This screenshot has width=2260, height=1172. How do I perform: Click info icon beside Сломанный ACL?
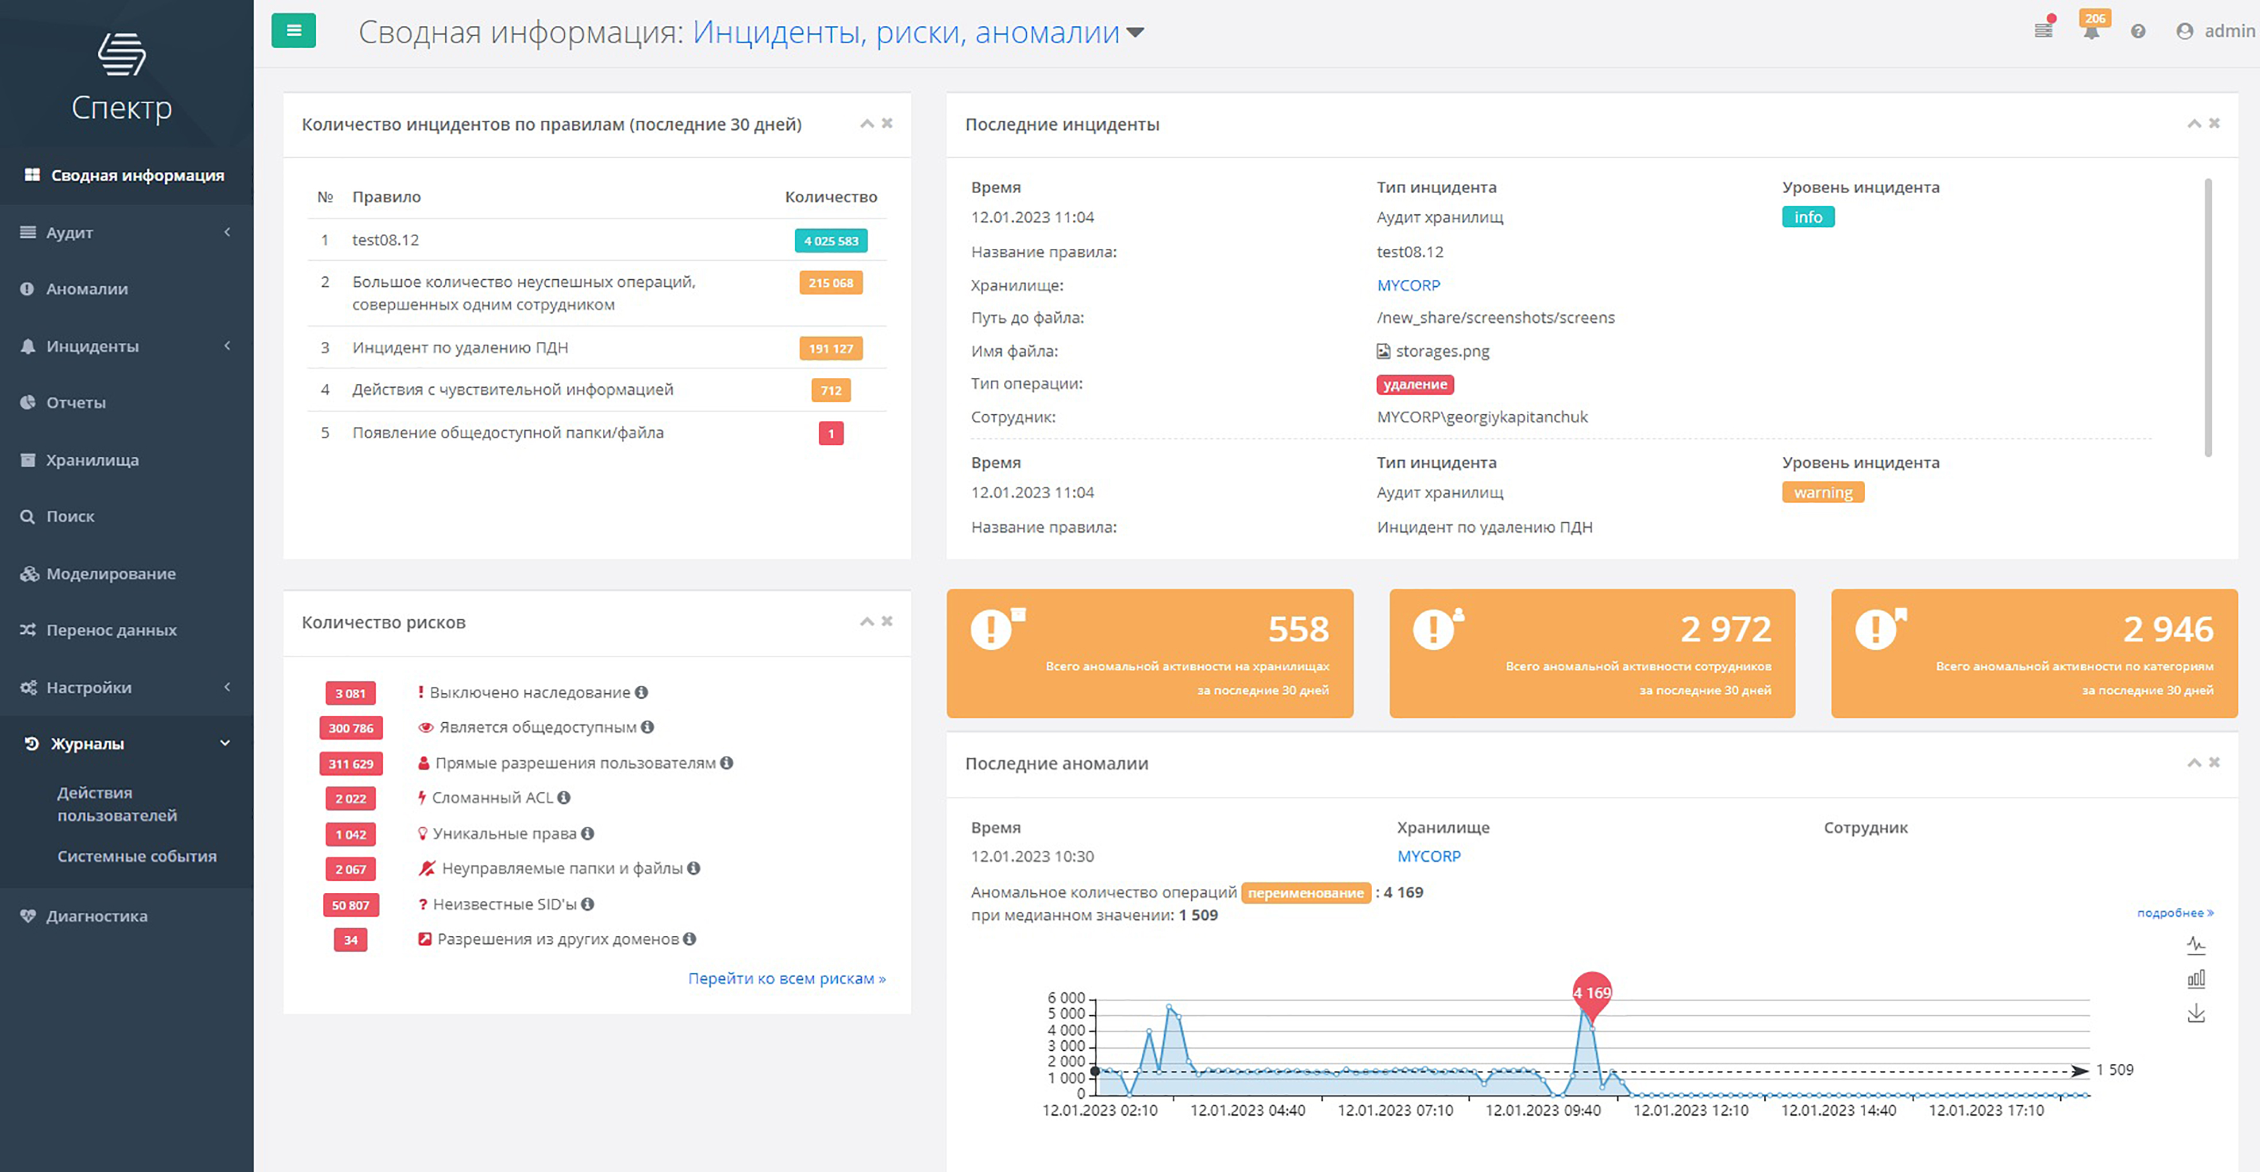point(564,797)
